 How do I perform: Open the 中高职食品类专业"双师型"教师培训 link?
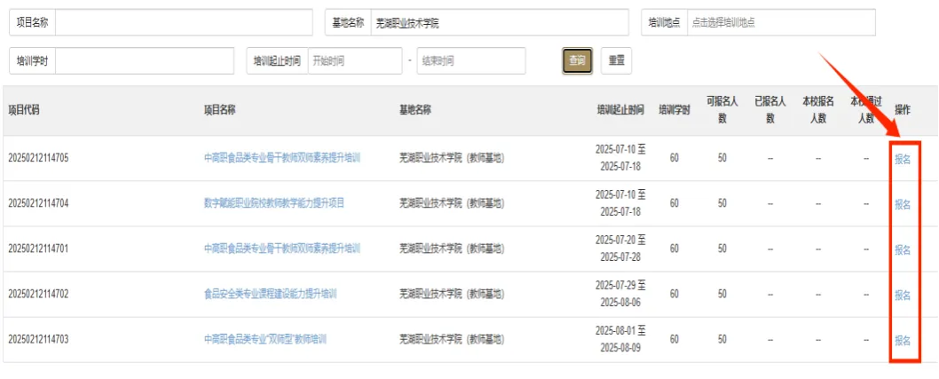click(x=265, y=339)
